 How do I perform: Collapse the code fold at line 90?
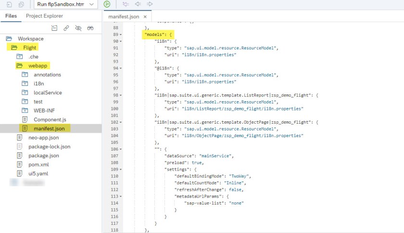pos(121,41)
